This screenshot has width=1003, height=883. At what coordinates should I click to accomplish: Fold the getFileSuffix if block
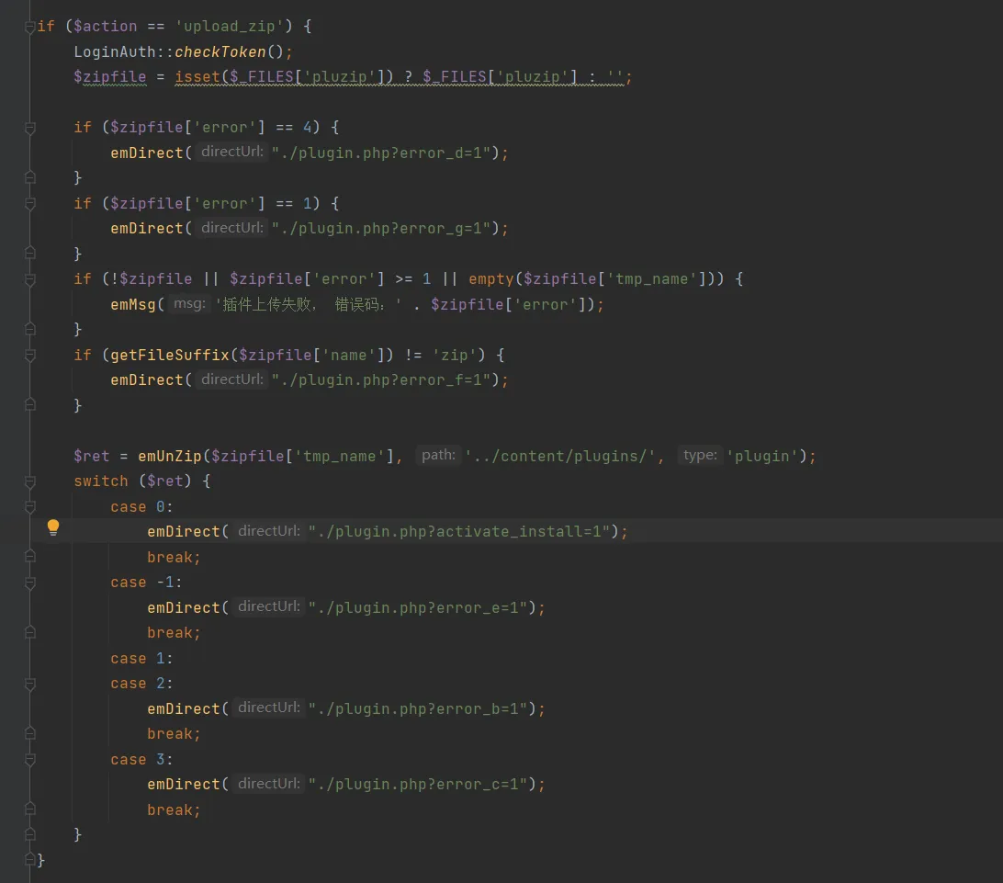30,356
